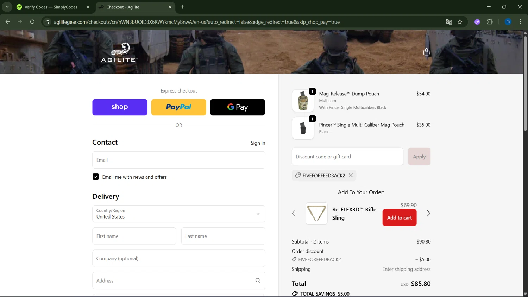
Task: Remove the FIVEFORFEEDBACK2 discount code
Action: click(x=351, y=175)
